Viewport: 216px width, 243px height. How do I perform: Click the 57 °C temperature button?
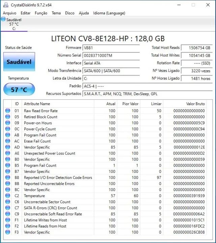[x=19, y=89]
